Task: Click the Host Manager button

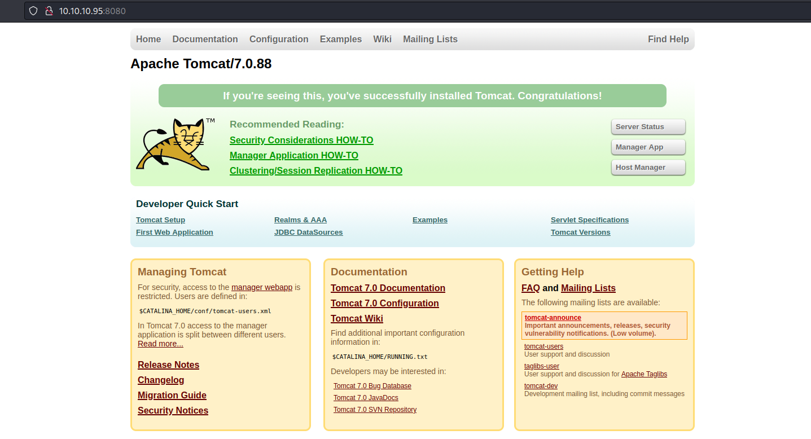Action: tap(648, 168)
